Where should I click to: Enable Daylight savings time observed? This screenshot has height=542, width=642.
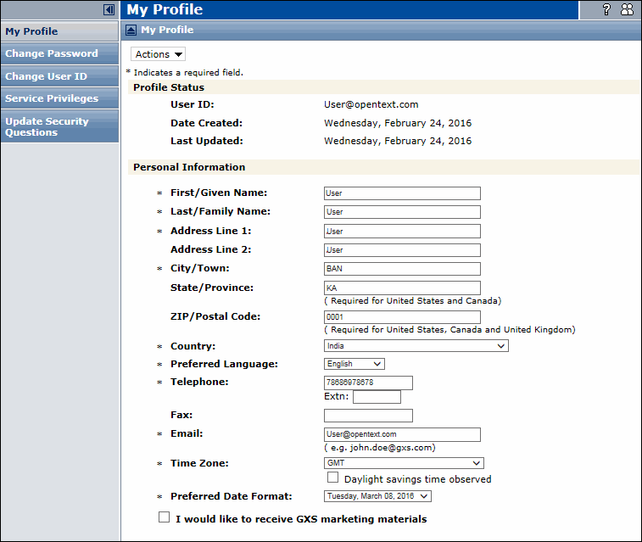tap(333, 478)
